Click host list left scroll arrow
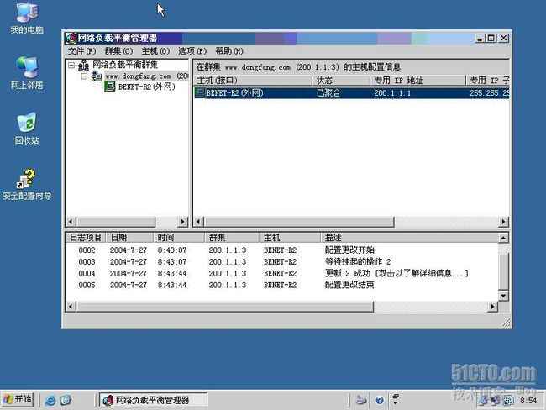The height and width of the screenshot is (410, 546). 198,222
